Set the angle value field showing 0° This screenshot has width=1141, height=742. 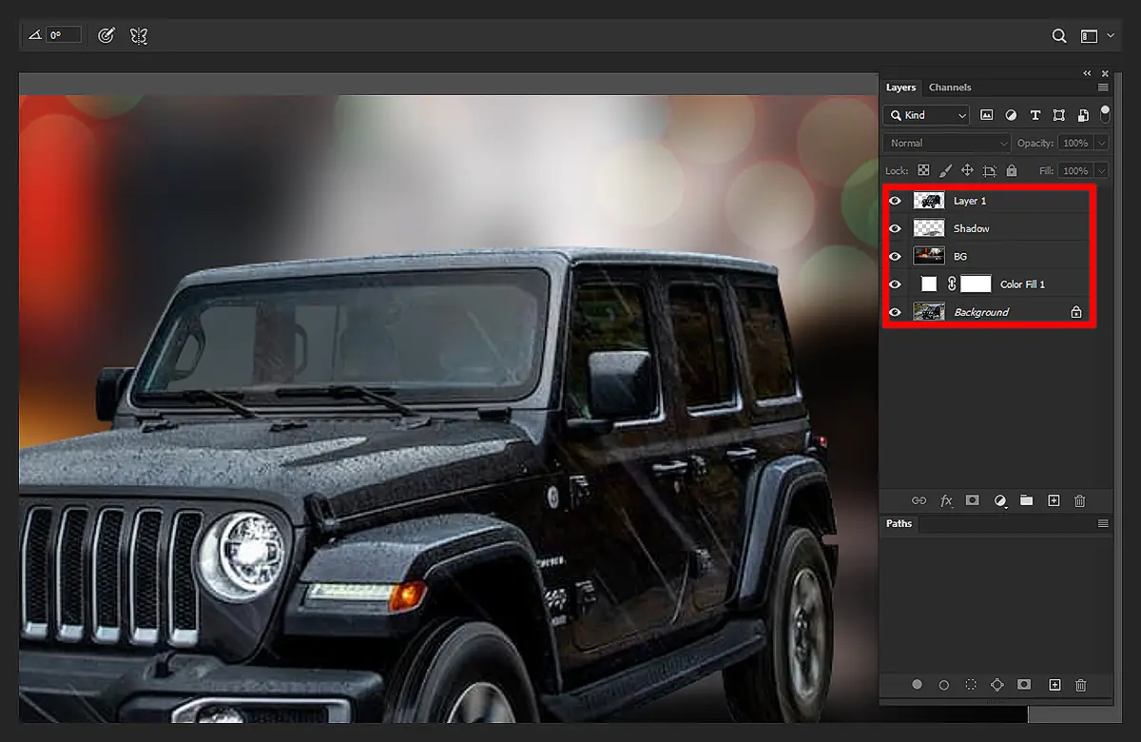(x=64, y=34)
